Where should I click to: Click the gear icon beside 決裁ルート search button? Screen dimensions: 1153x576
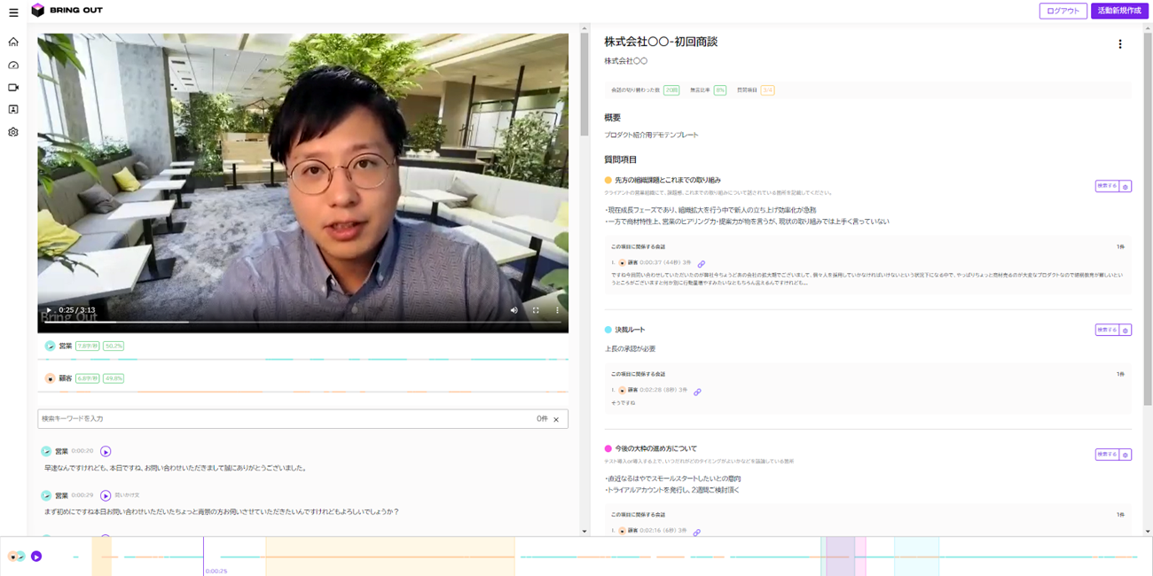pos(1126,330)
